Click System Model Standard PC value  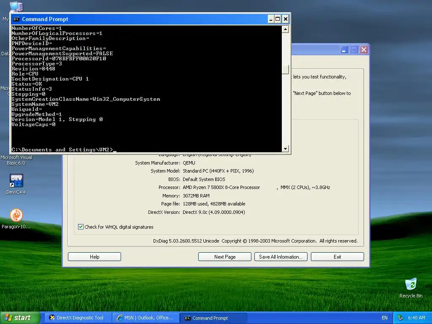(x=218, y=171)
